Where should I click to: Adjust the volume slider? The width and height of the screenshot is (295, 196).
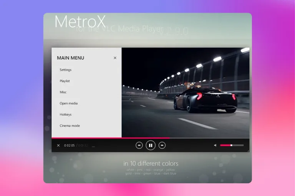pos(232,145)
